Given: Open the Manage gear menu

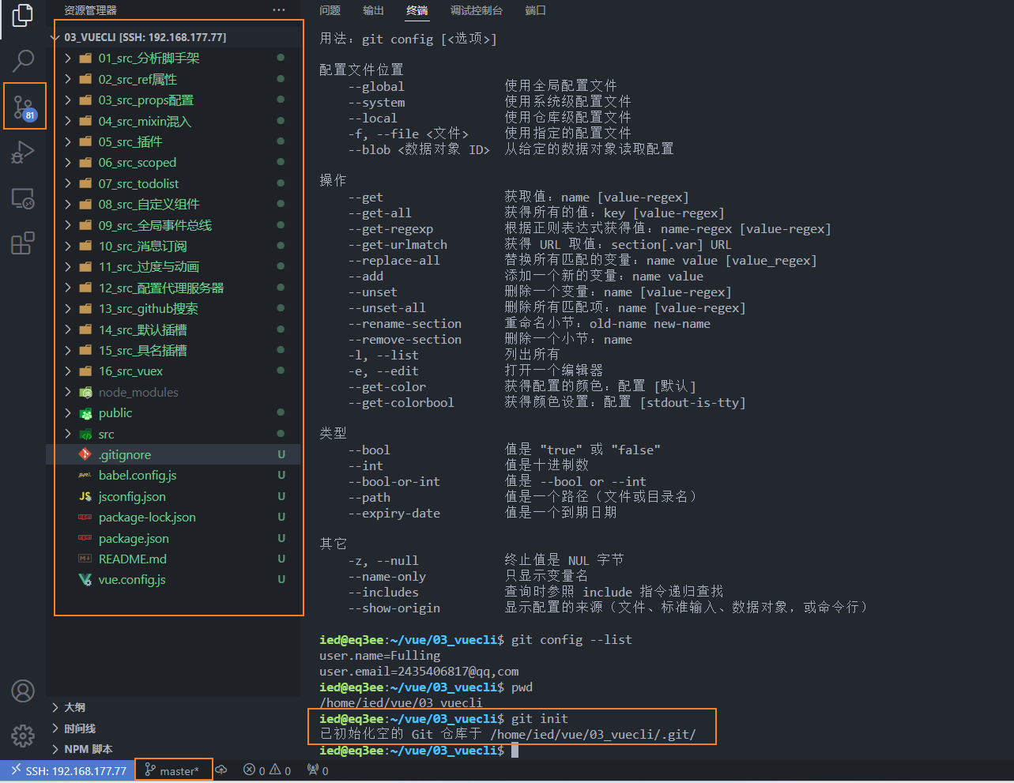Looking at the screenshot, I should (x=23, y=736).
